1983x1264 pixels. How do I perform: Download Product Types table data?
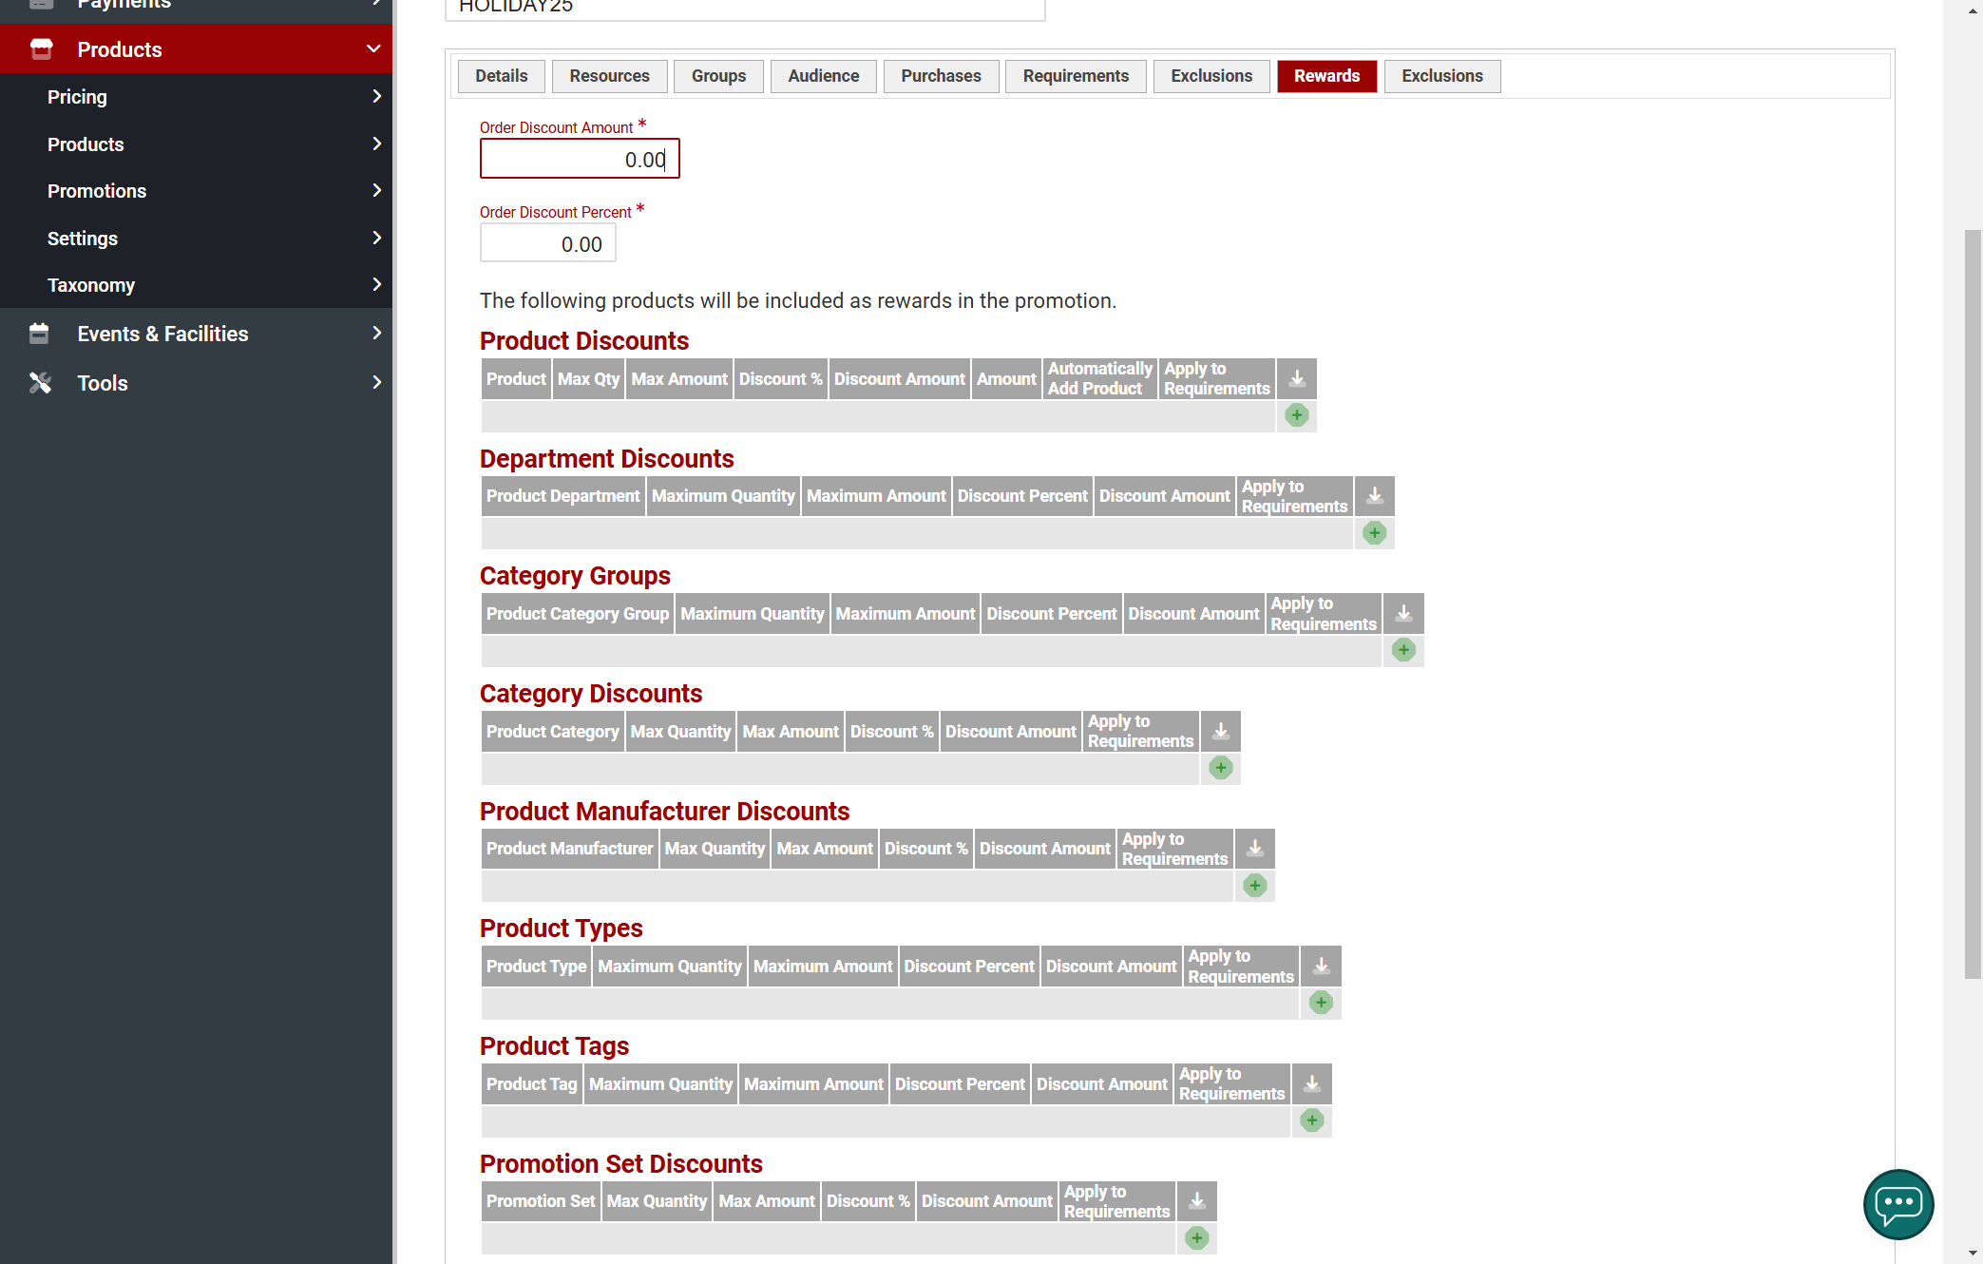tap(1321, 967)
